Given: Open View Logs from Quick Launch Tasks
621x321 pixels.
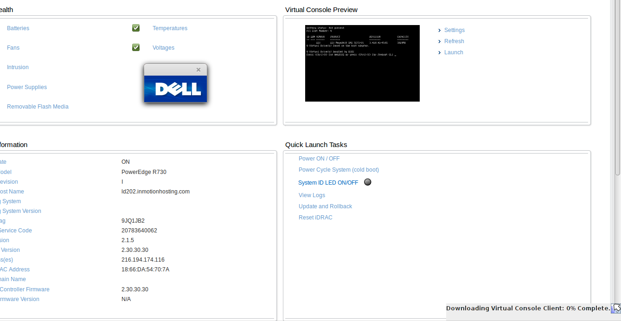Looking at the screenshot, I should coord(312,195).
